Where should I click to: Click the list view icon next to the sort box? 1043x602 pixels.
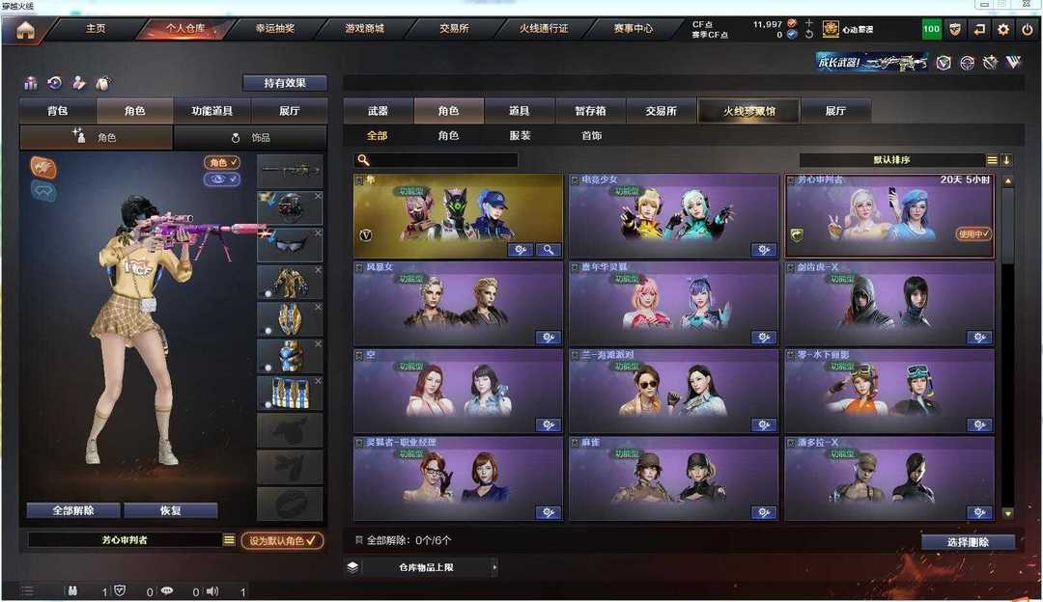click(992, 160)
